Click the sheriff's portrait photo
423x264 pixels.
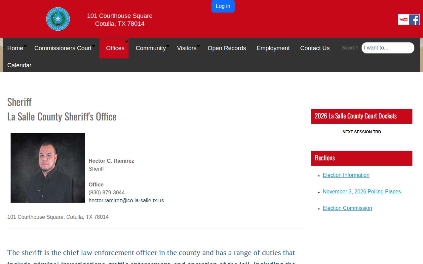tap(48, 168)
